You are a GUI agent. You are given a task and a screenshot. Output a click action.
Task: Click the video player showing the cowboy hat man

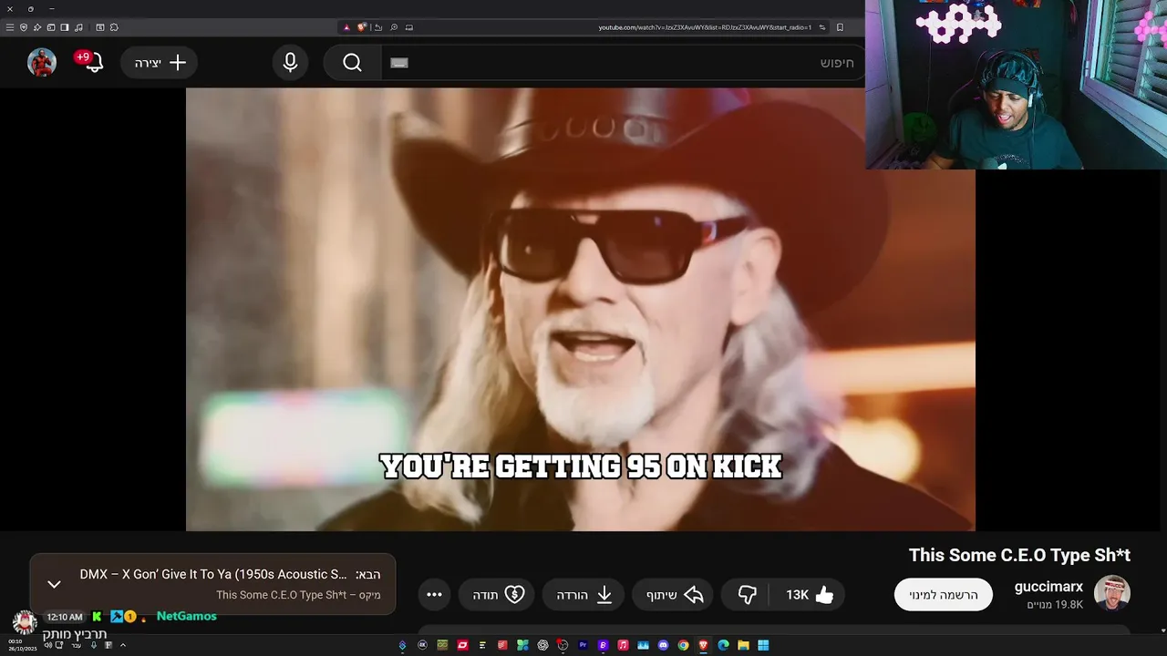click(581, 309)
